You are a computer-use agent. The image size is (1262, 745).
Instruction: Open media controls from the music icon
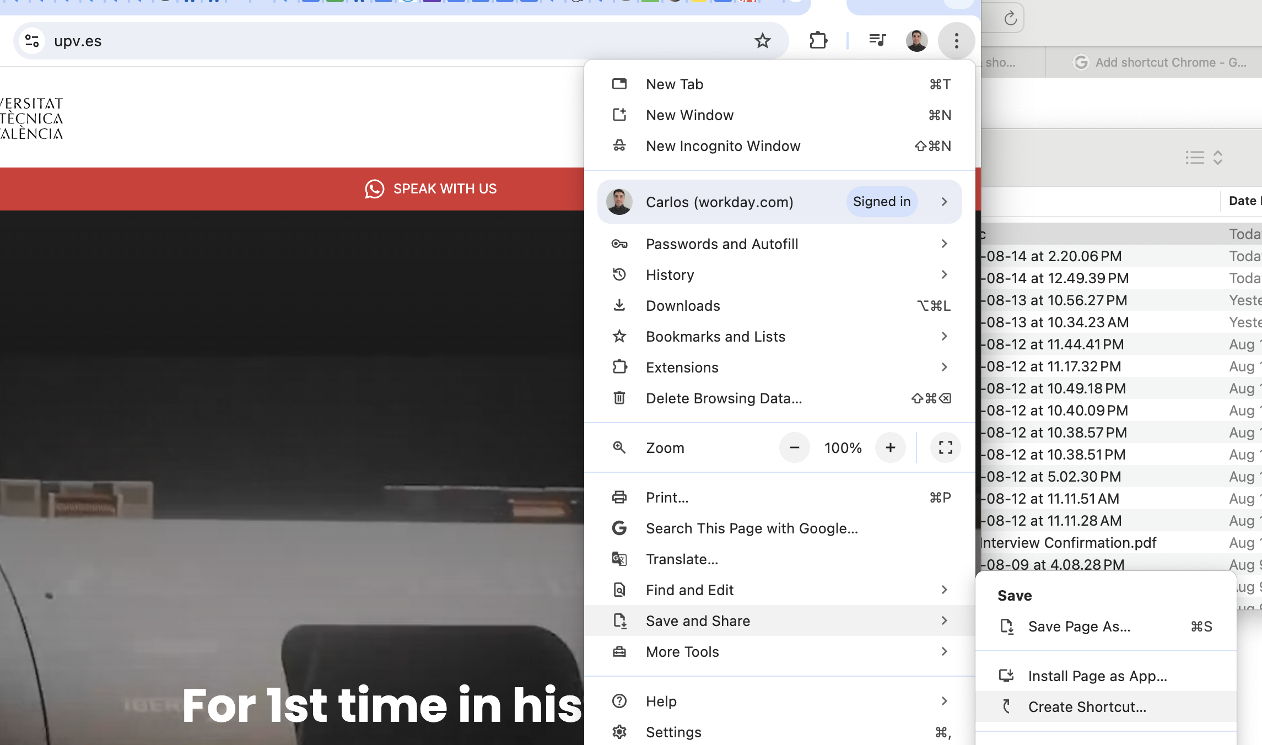(x=876, y=40)
